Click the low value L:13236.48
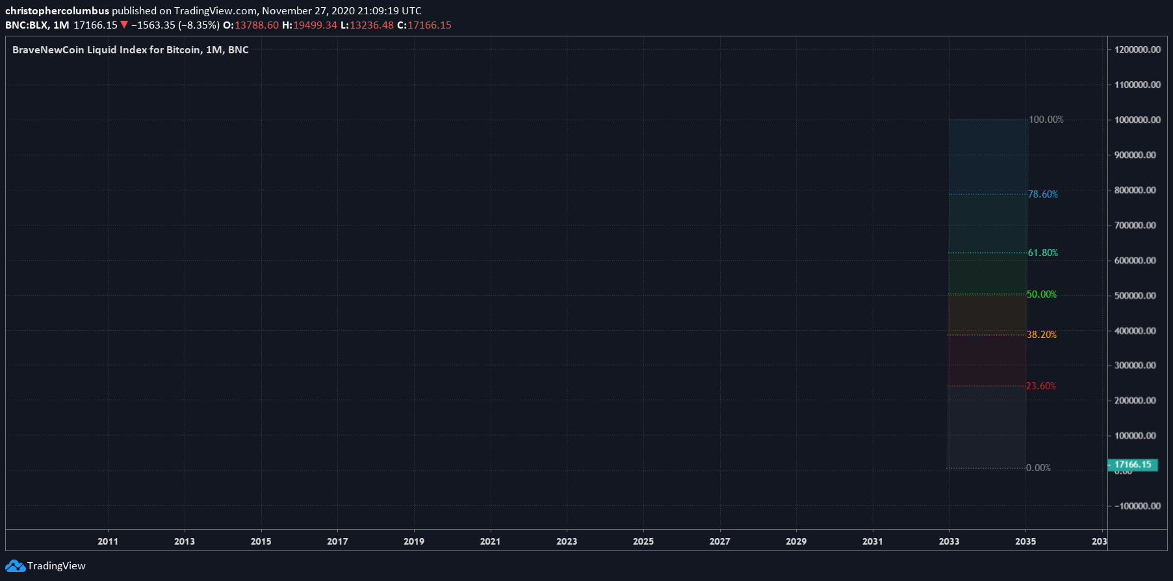1173x581 pixels. pos(367,25)
